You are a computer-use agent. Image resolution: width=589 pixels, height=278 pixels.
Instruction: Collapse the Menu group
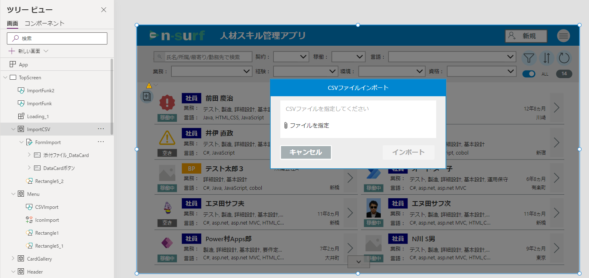click(x=13, y=194)
